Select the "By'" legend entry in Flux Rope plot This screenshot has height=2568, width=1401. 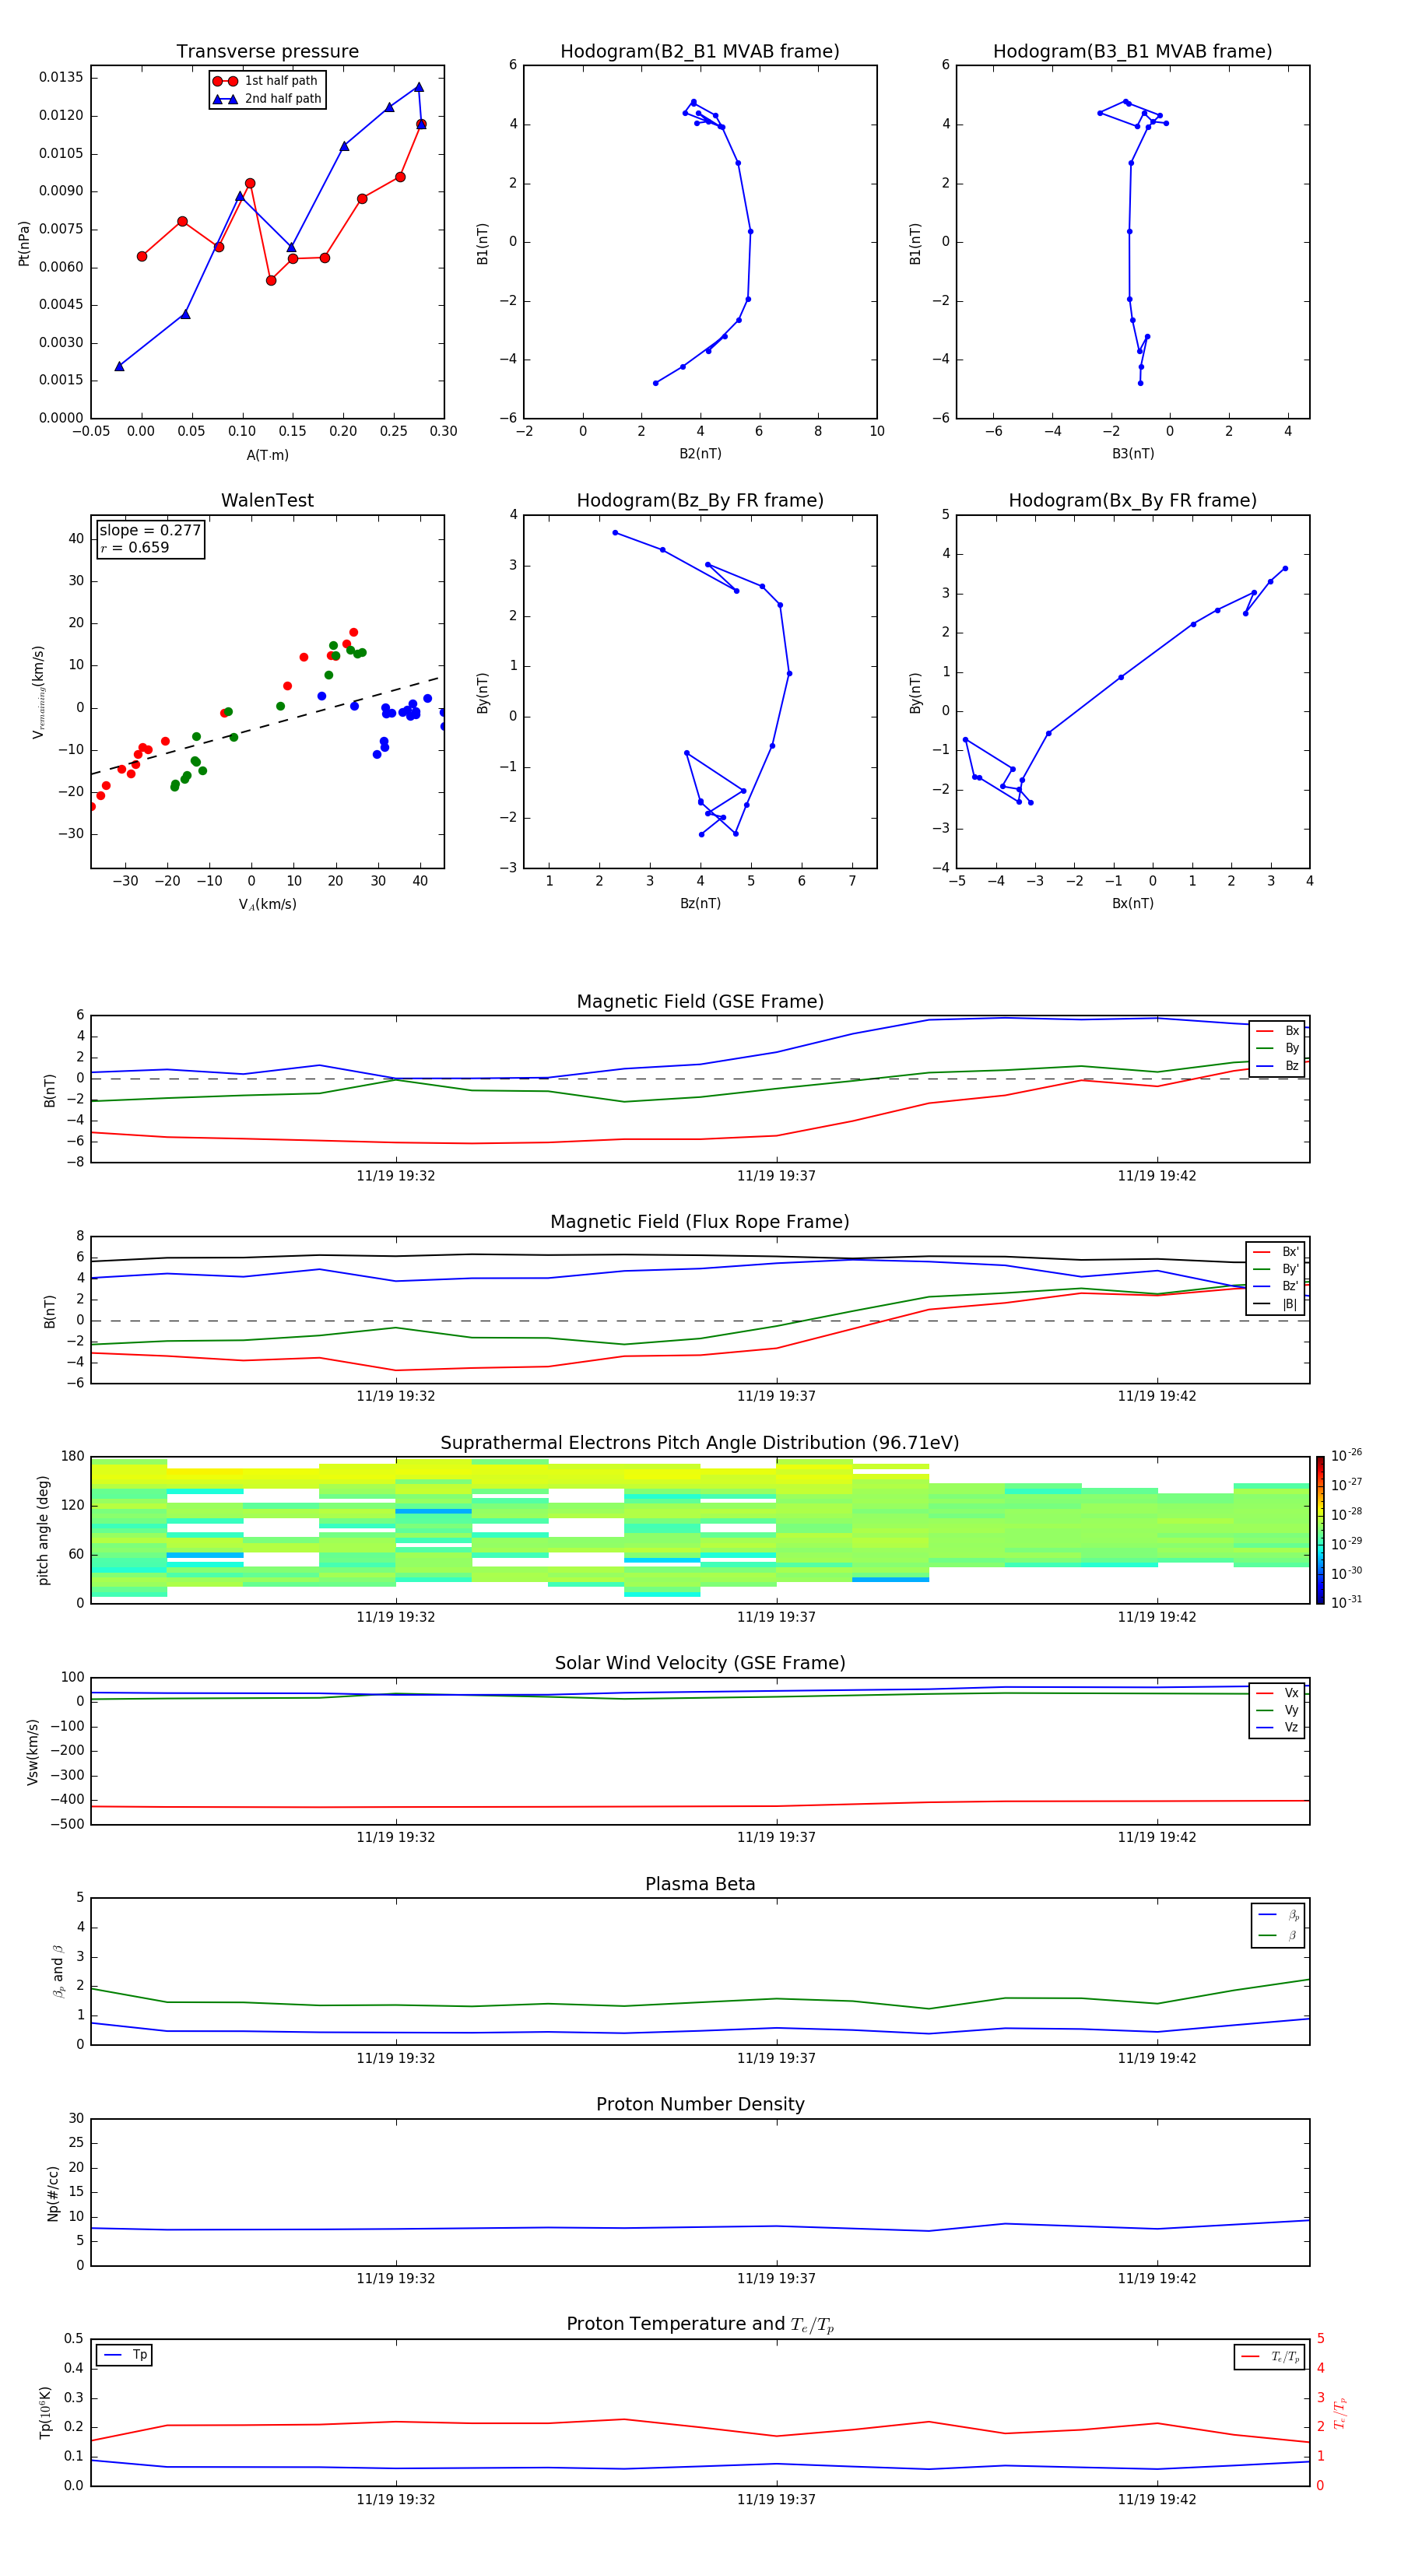1276,1269
